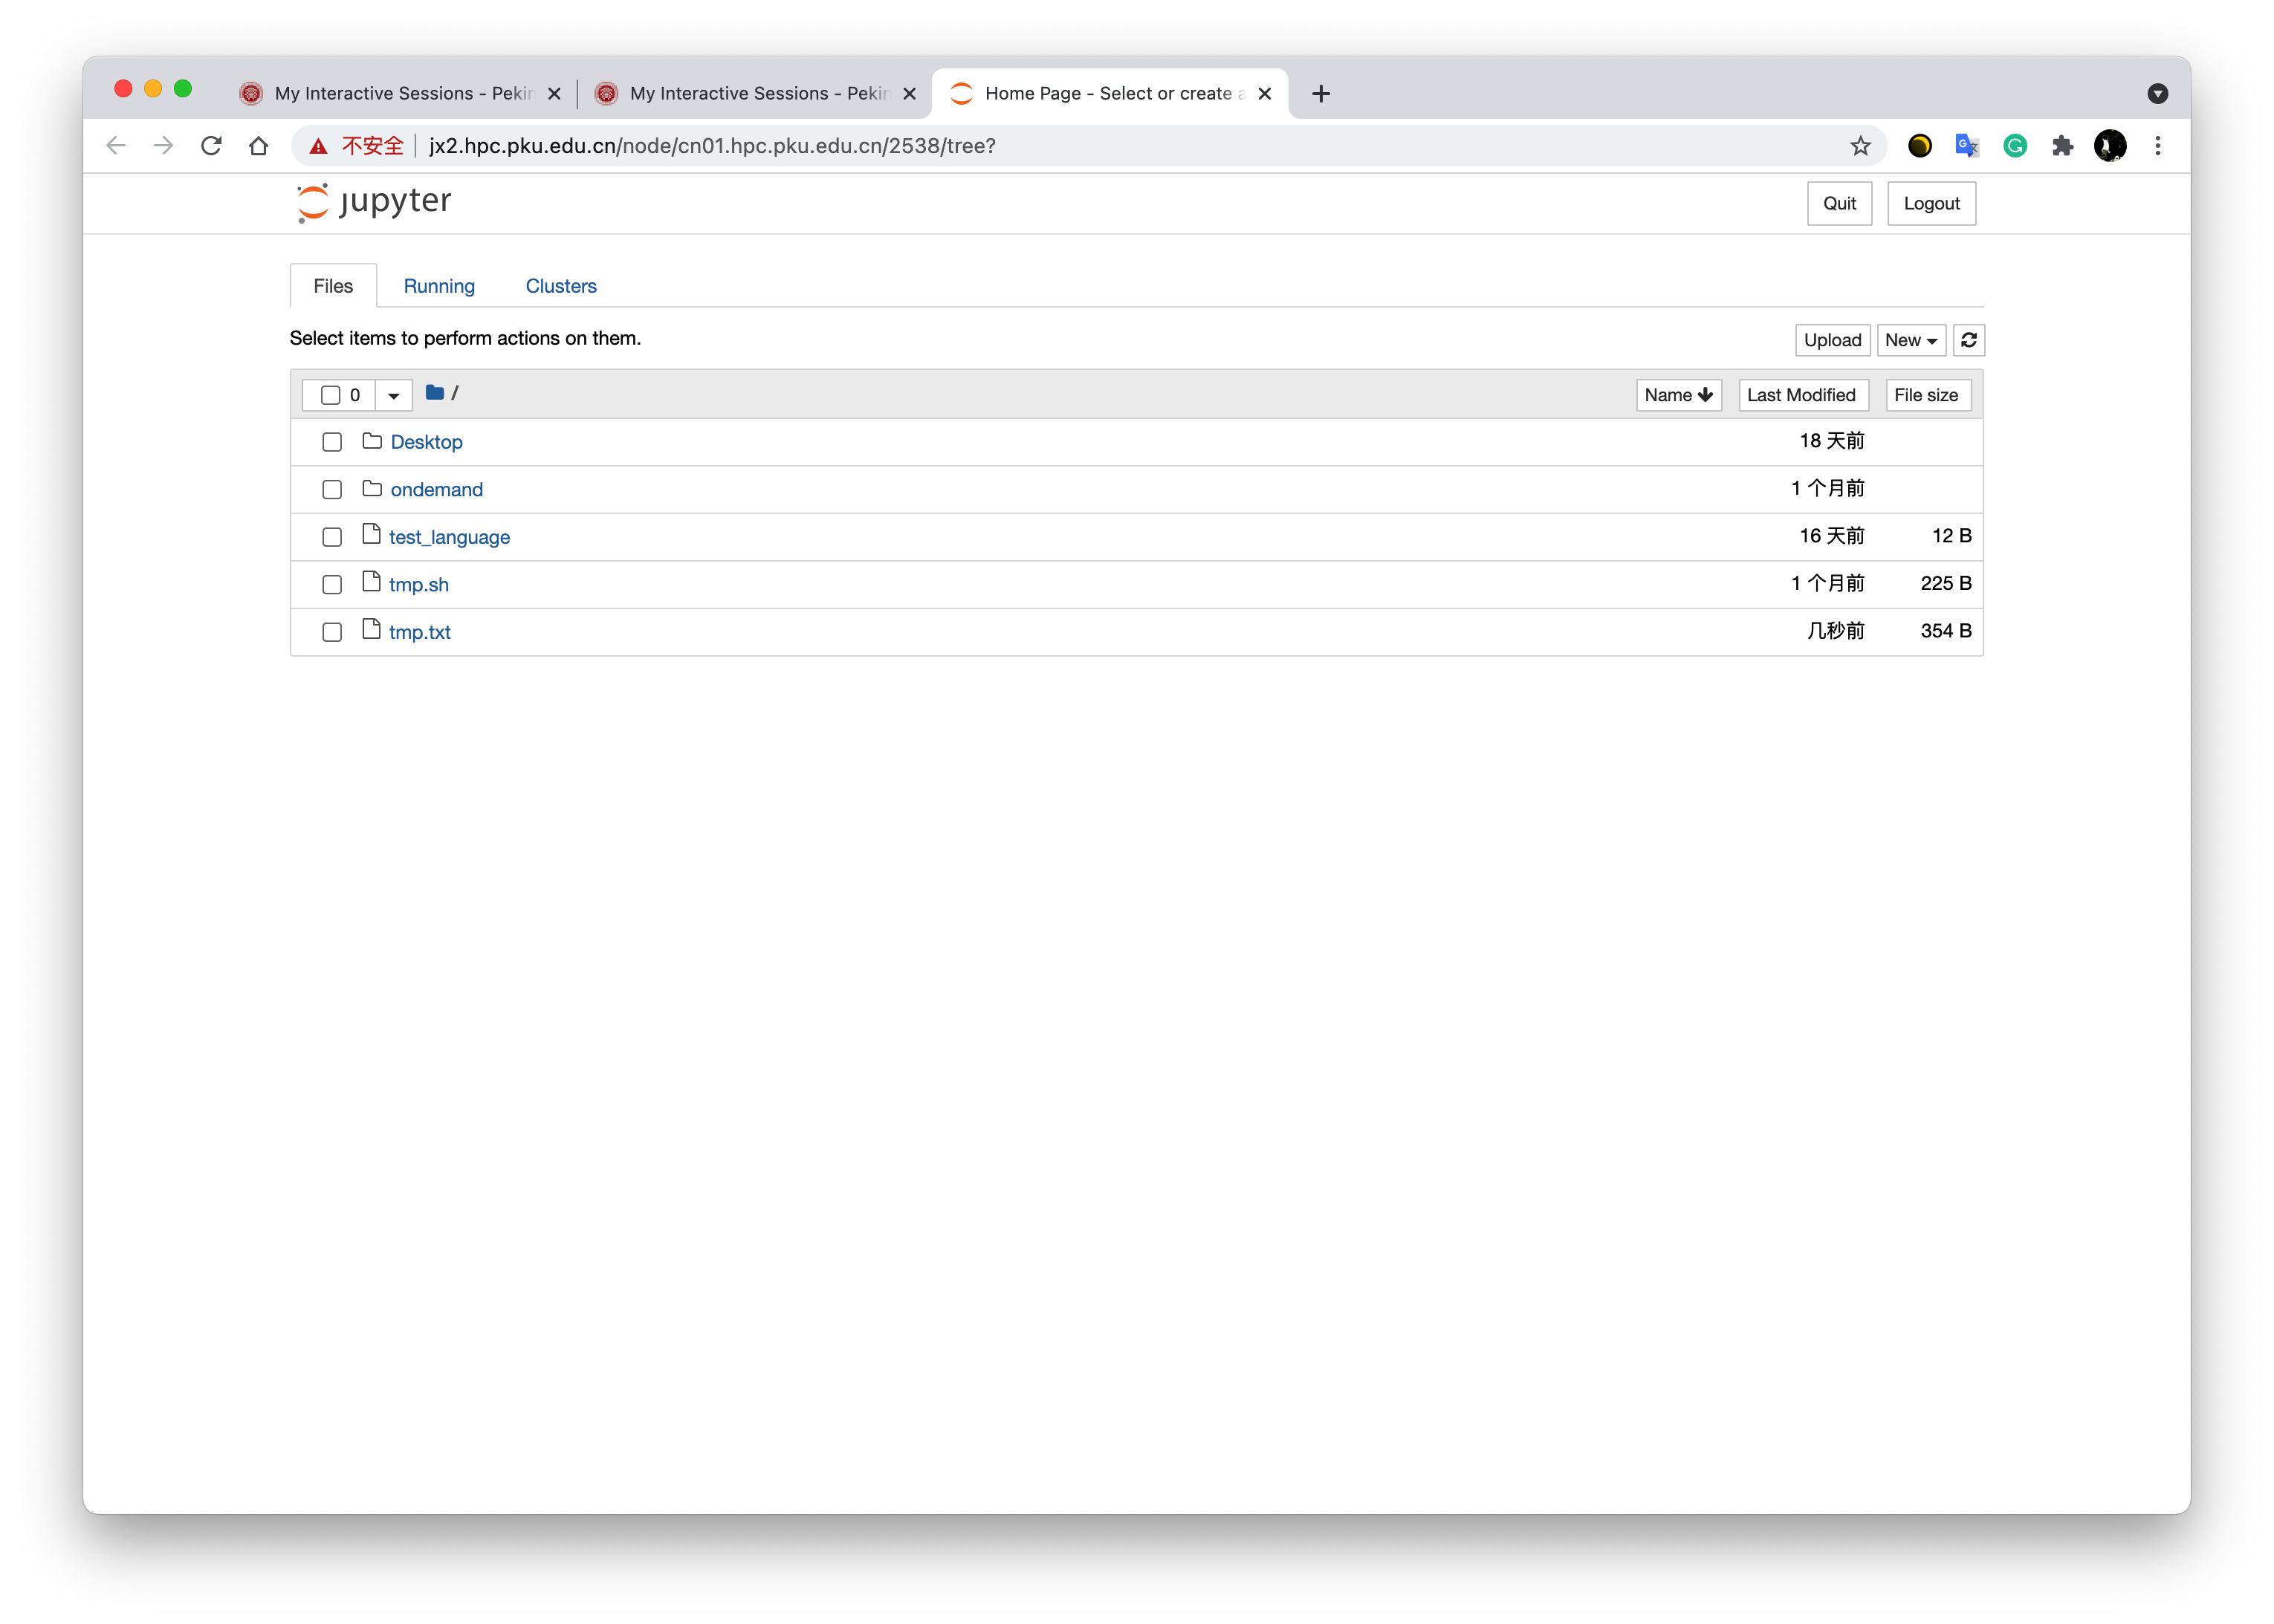Close the first My Interactive Sessions tab

tap(554, 93)
